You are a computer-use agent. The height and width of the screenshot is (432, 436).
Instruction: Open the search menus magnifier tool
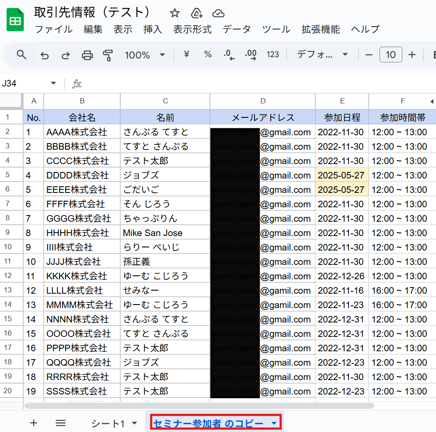click(x=21, y=55)
